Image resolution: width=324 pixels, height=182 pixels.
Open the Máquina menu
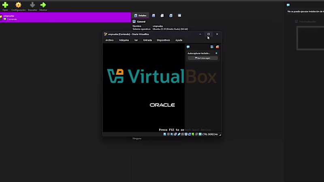coord(124,40)
